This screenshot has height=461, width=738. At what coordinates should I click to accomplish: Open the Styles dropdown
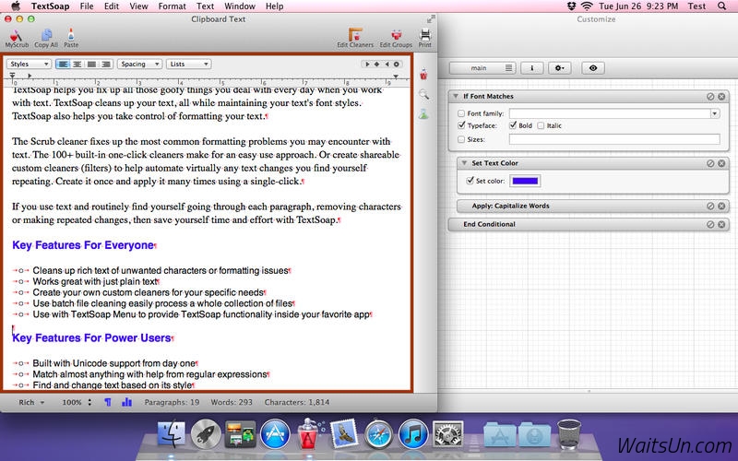pos(29,64)
